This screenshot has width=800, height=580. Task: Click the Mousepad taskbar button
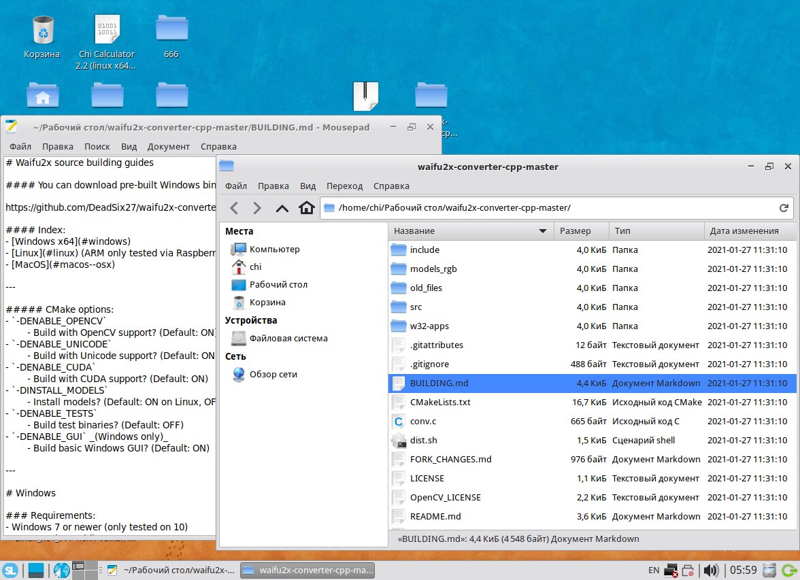click(171, 570)
